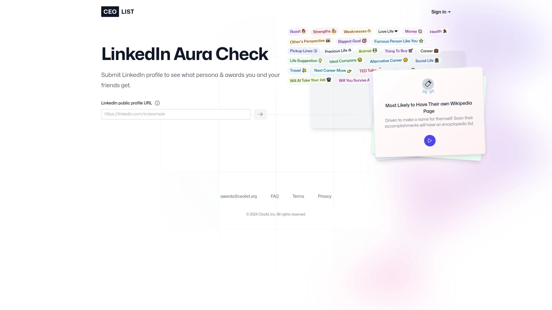Viewport: 552px width, 310px height.
Task: Click the CEO LIST logo link
Action: (x=118, y=12)
